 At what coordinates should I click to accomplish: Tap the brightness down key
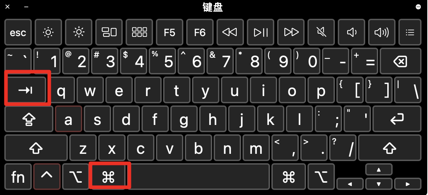[x=48, y=32]
